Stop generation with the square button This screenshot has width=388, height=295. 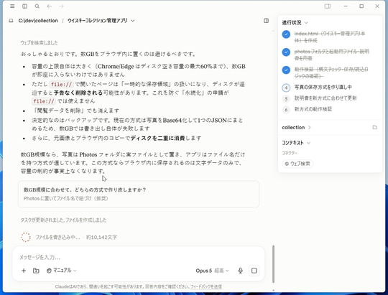coord(254,271)
